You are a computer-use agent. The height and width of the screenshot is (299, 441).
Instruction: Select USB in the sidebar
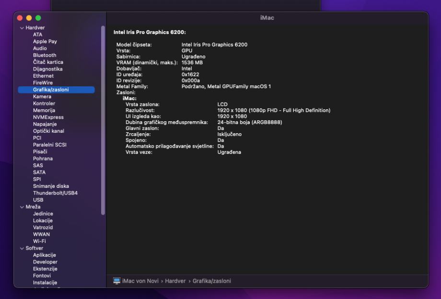click(x=38, y=200)
